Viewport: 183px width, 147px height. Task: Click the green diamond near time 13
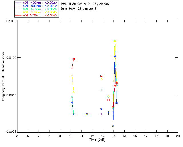pyautogui.click(x=101, y=90)
